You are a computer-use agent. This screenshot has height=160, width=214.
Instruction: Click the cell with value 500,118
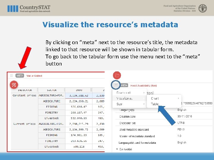pos(79,147)
